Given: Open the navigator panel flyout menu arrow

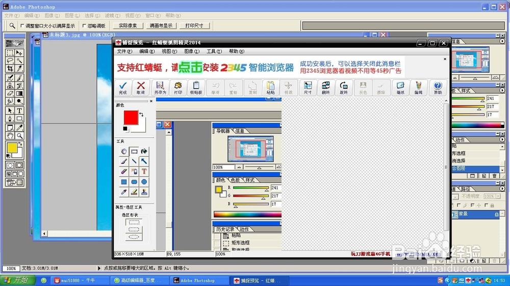Looking at the screenshot, I should pyautogui.click(x=502, y=42).
